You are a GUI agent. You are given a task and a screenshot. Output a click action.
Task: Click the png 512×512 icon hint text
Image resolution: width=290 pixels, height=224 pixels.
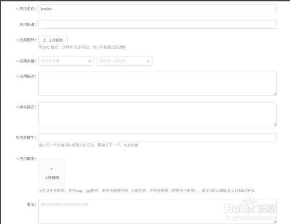point(82,47)
